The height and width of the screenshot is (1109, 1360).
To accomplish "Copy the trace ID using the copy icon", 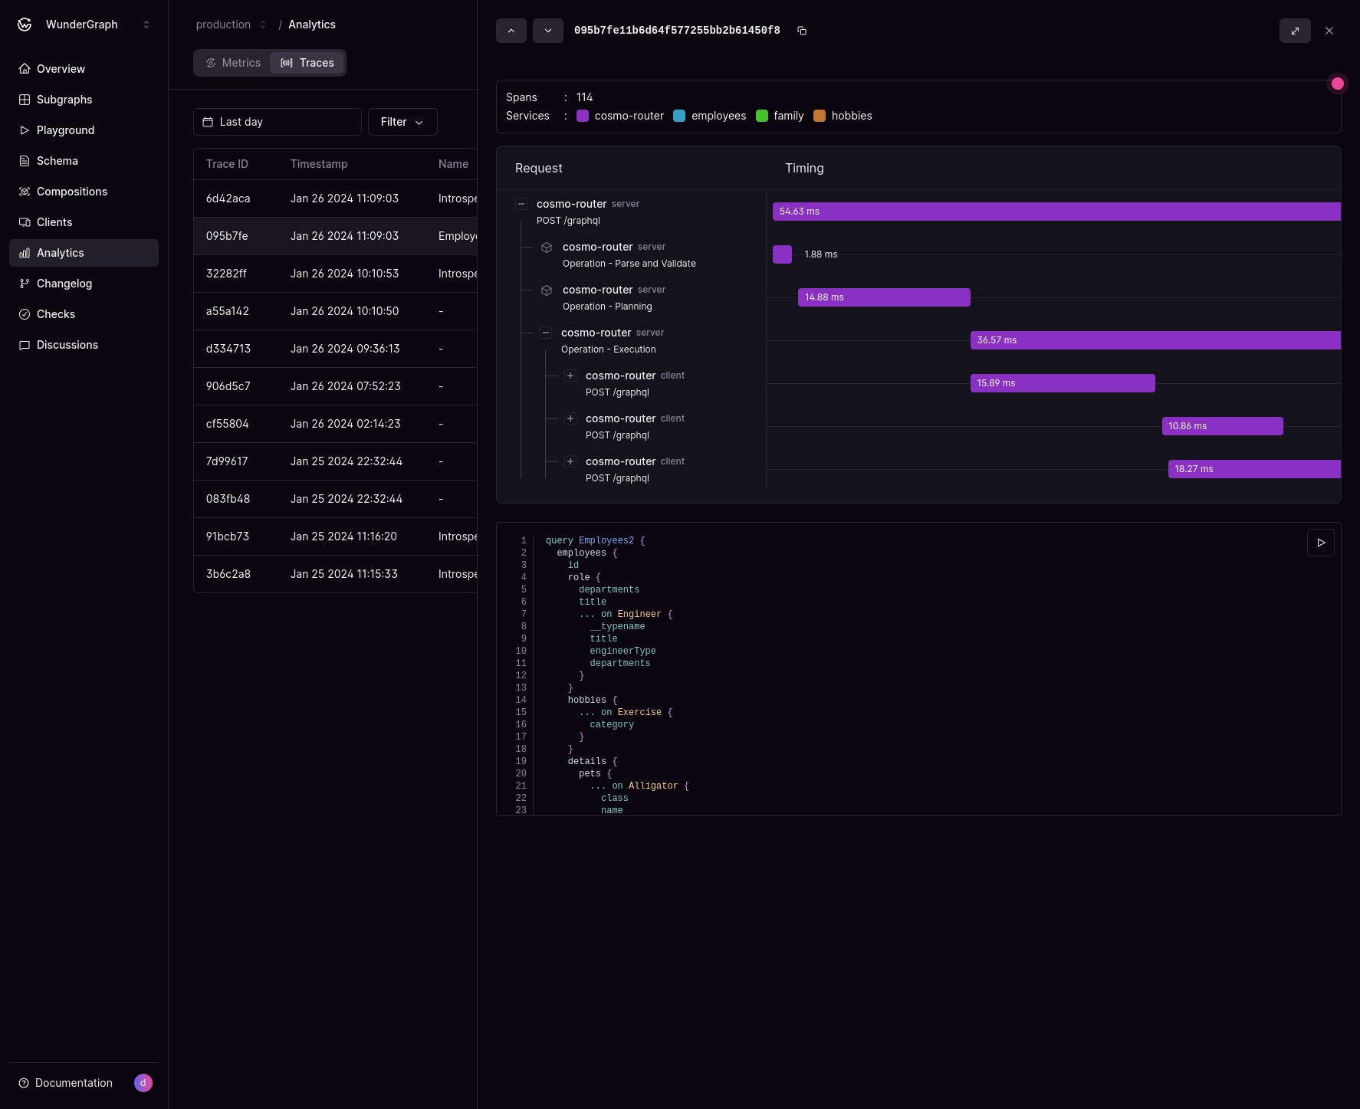I will [x=802, y=31].
